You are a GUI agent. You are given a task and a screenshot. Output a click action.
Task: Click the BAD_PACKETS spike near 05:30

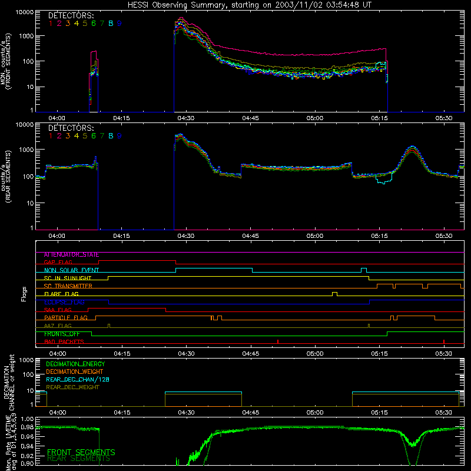(444, 341)
